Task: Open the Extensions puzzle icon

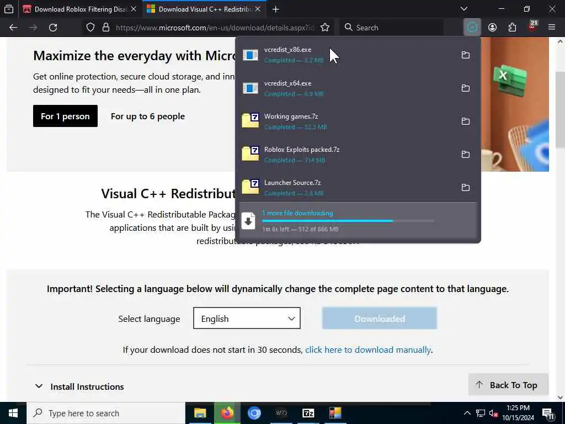Action: click(x=512, y=28)
